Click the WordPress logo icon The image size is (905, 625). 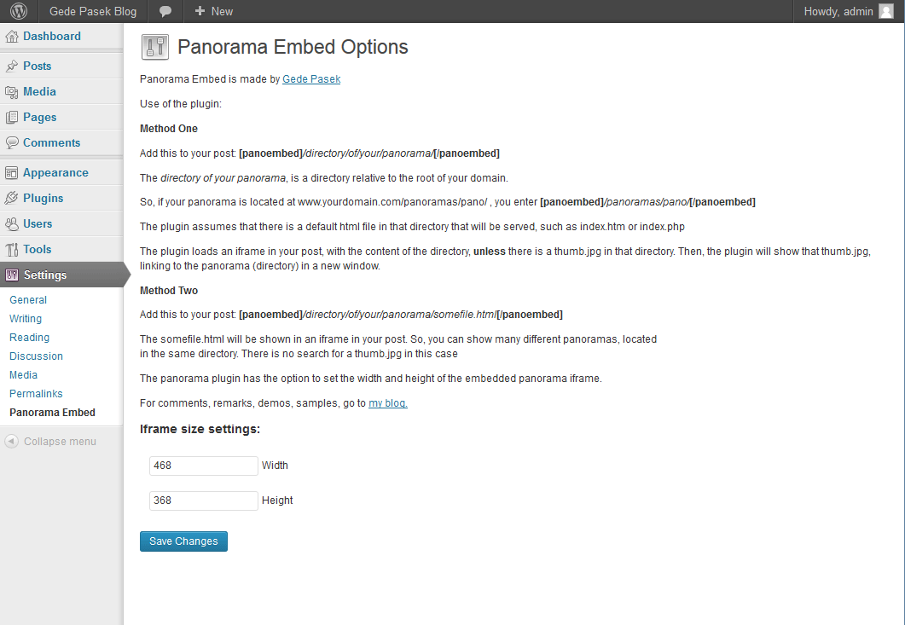[19, 11]
